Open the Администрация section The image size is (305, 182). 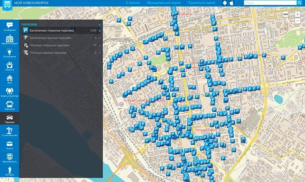point(9,40)
